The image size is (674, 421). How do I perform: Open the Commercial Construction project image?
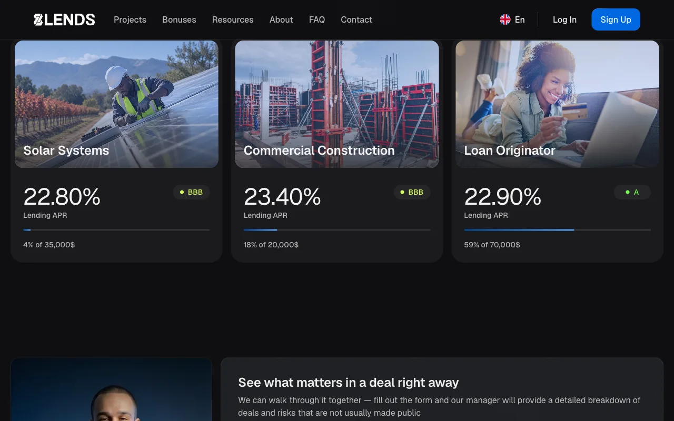(337, 104)
